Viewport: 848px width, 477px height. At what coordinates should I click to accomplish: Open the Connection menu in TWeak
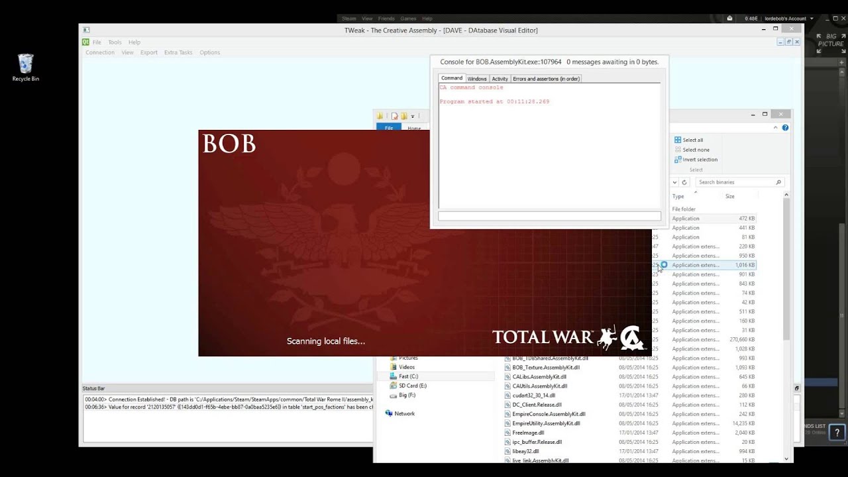pos(100,52)
